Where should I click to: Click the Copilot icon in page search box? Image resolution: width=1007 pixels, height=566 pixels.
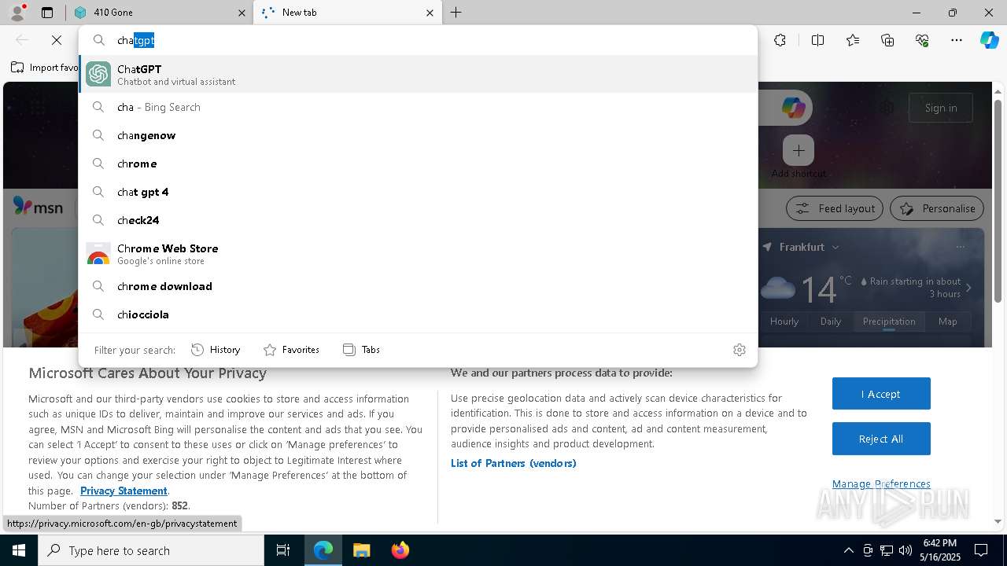point(793,108)
